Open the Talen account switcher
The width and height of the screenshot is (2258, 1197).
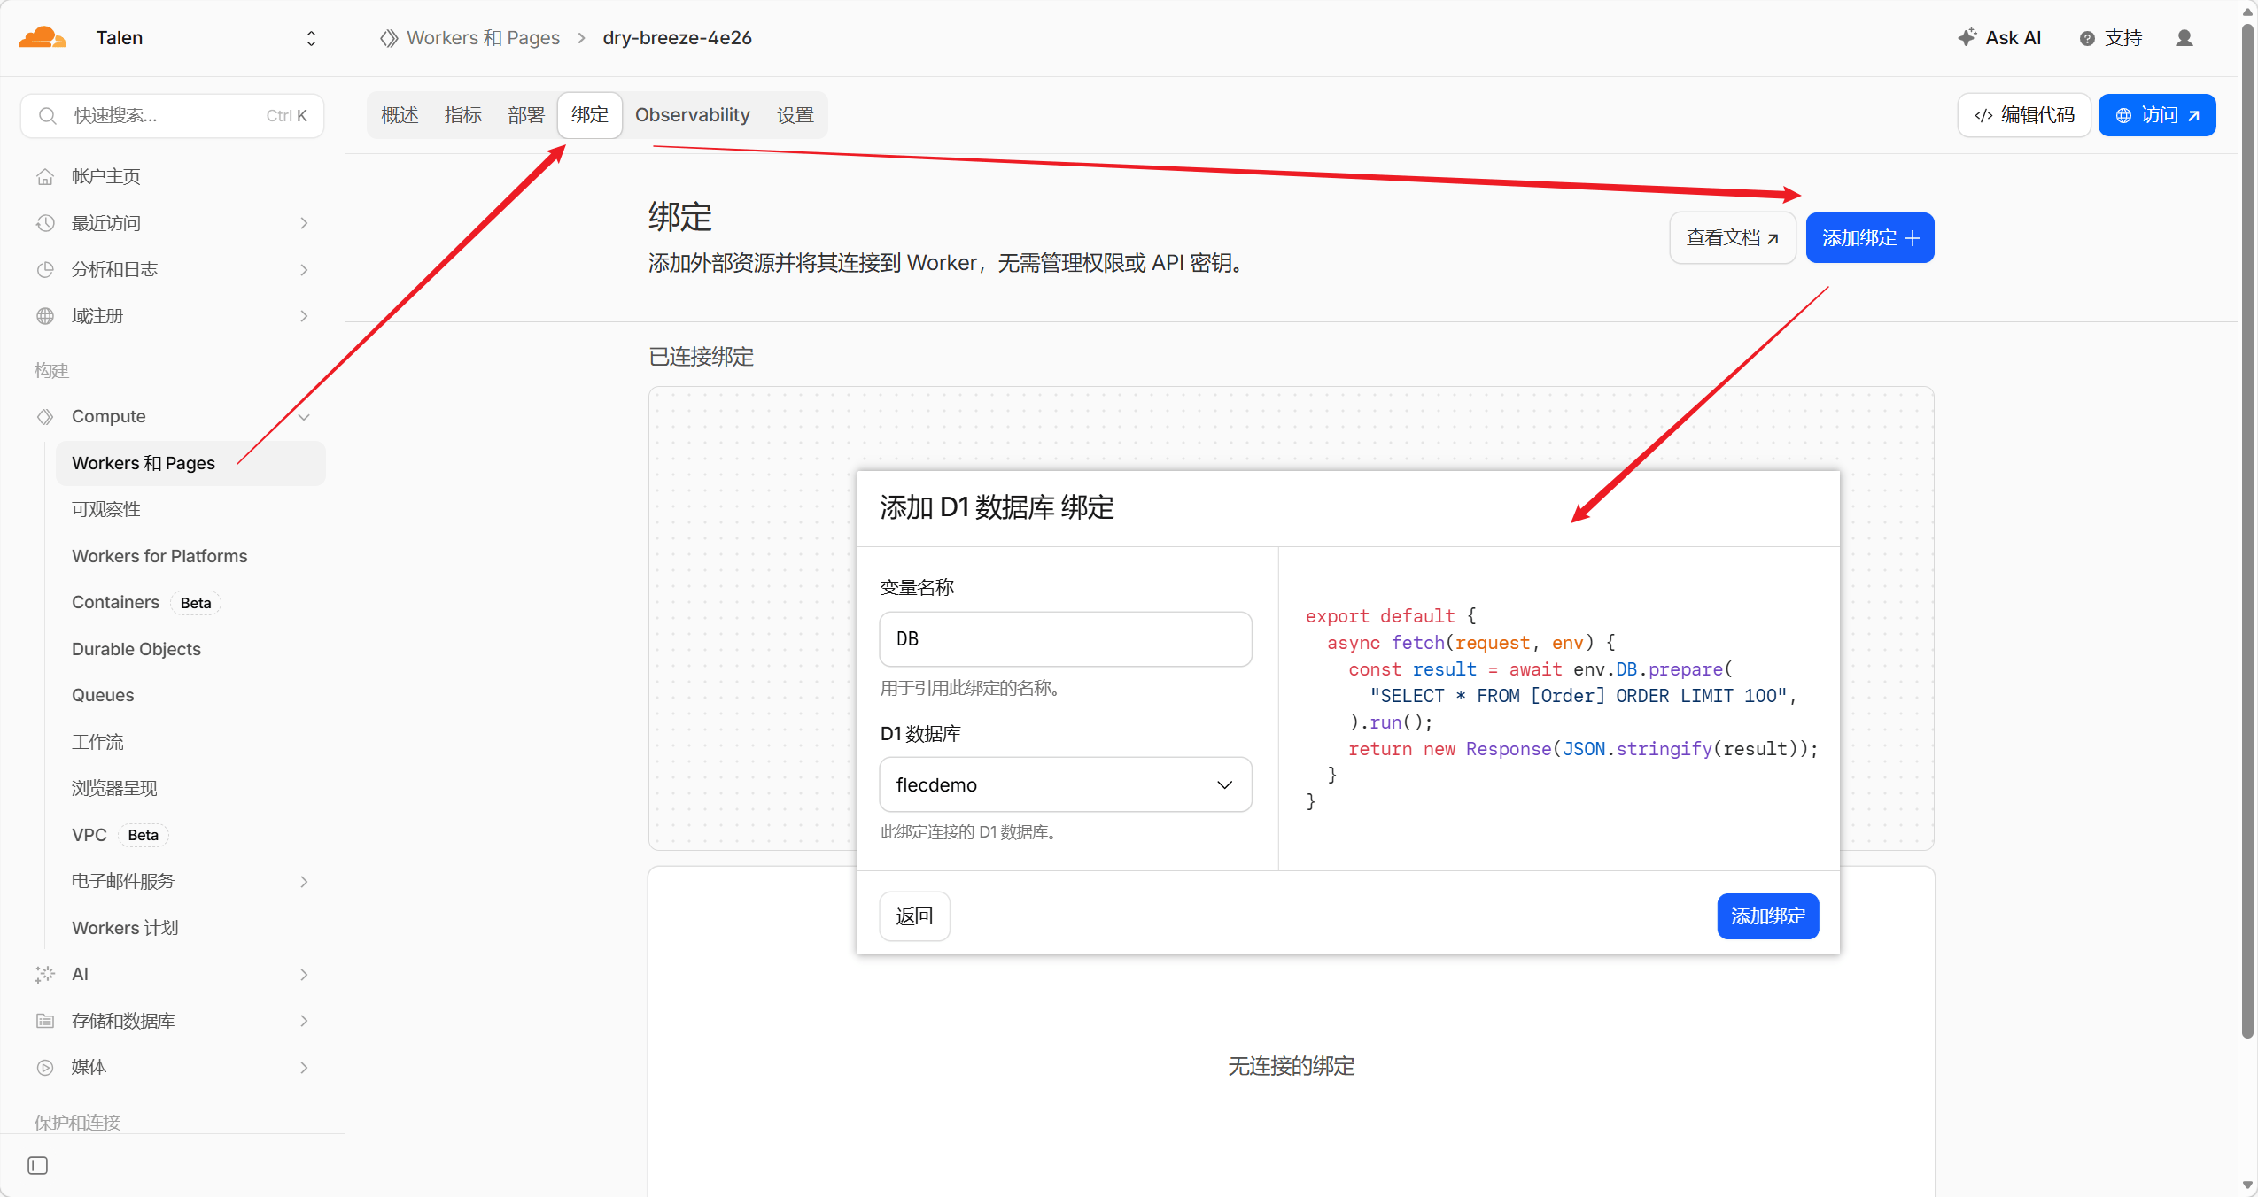(310, 37)
